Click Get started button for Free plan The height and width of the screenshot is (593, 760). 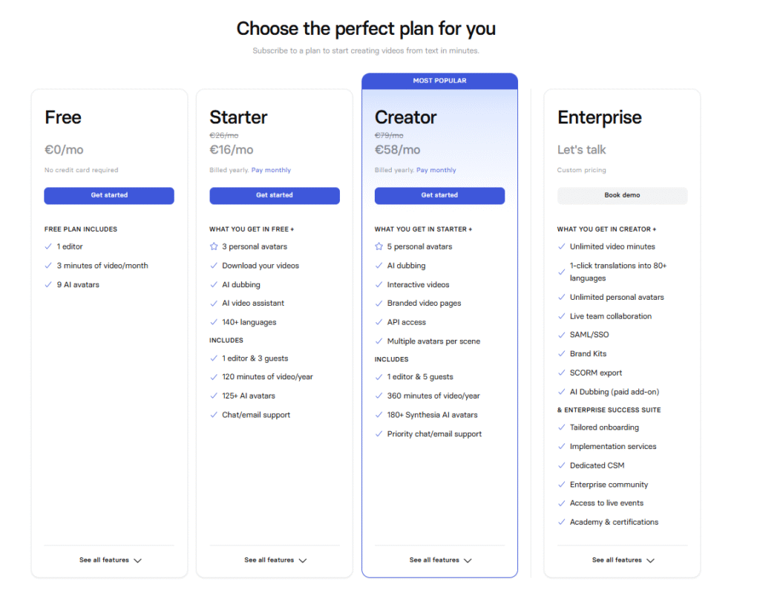[x=109, y=195]
